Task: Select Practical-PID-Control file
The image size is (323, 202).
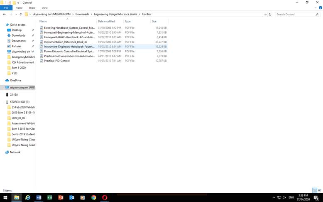Action: pyautogui.click(x=103, y=61)
